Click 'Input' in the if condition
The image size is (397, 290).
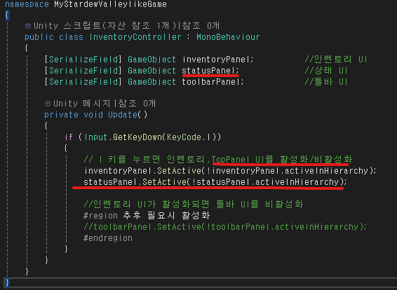point(95,137)
